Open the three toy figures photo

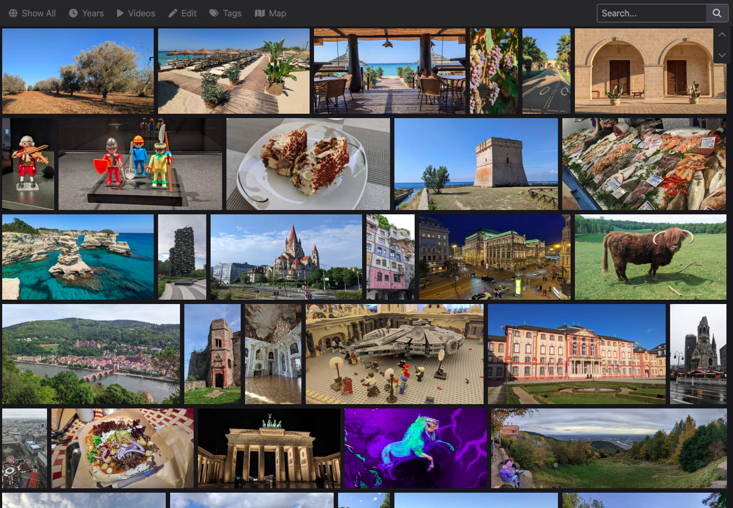[140, 164]
